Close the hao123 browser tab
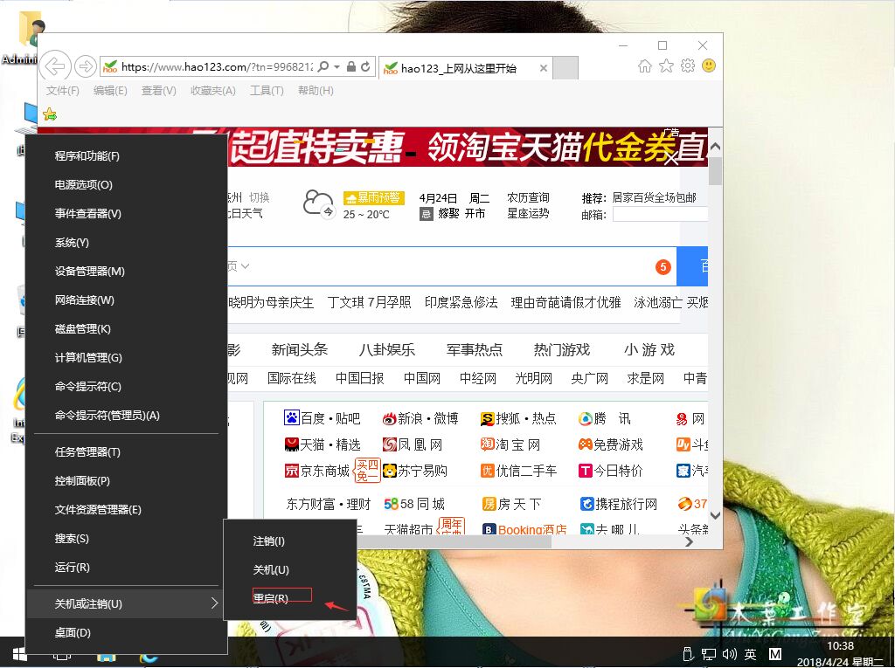This screenshot has height=668, width=895. [x=544, y=68]
